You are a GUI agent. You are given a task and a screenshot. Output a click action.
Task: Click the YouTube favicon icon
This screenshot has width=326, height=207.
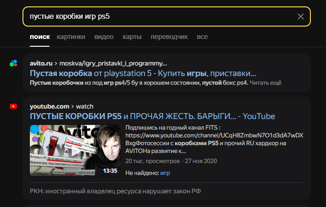coord(13,106)
